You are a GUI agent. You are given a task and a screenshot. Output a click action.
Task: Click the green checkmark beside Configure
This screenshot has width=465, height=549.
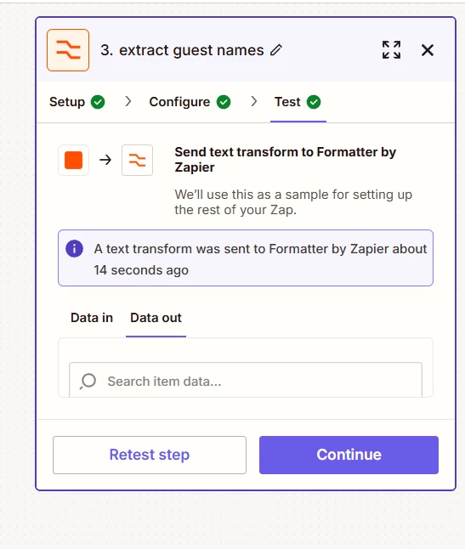coord(224,102)
